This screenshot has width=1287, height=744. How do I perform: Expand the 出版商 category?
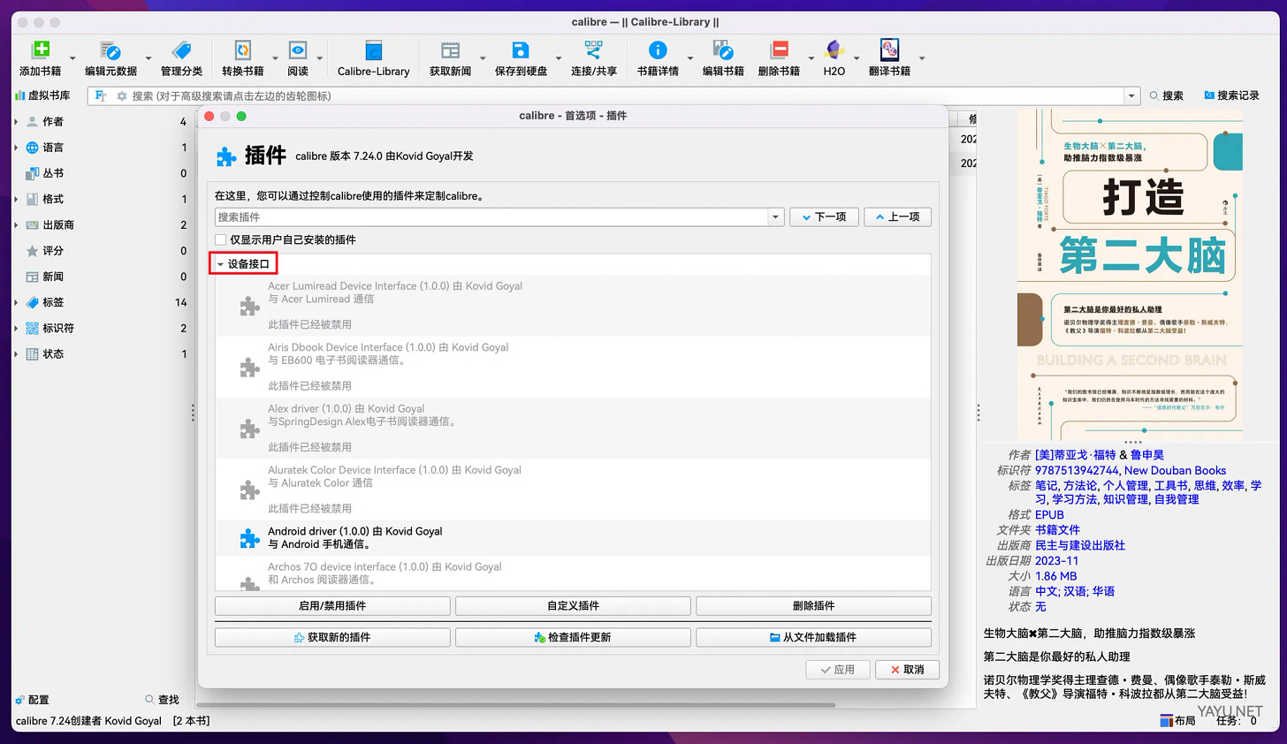click(17, 225)
